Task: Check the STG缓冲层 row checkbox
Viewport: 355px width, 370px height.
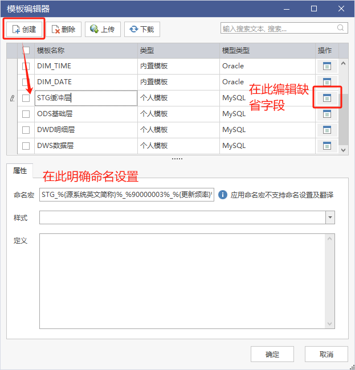Action: click(26, 98)
